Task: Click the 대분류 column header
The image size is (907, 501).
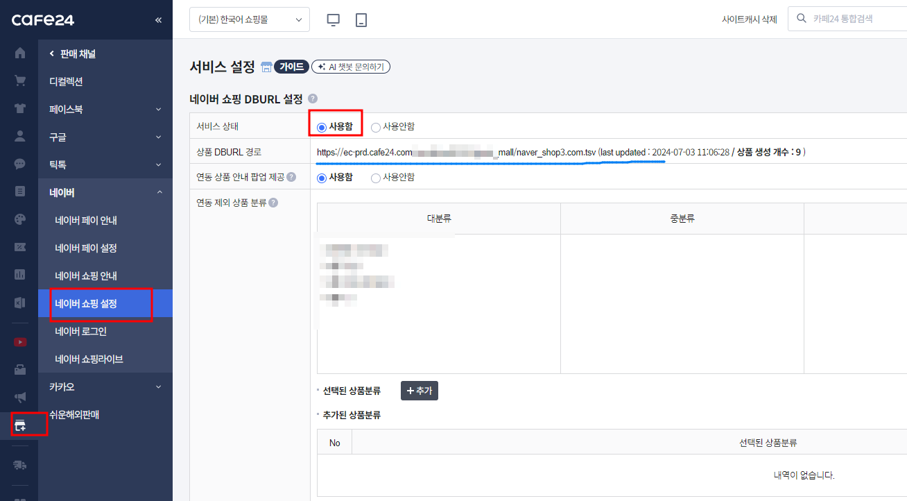Action: 439,219
